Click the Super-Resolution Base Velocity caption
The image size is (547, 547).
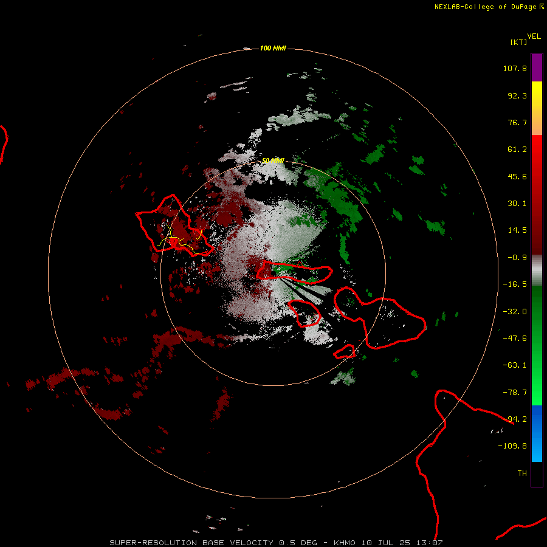276,543
